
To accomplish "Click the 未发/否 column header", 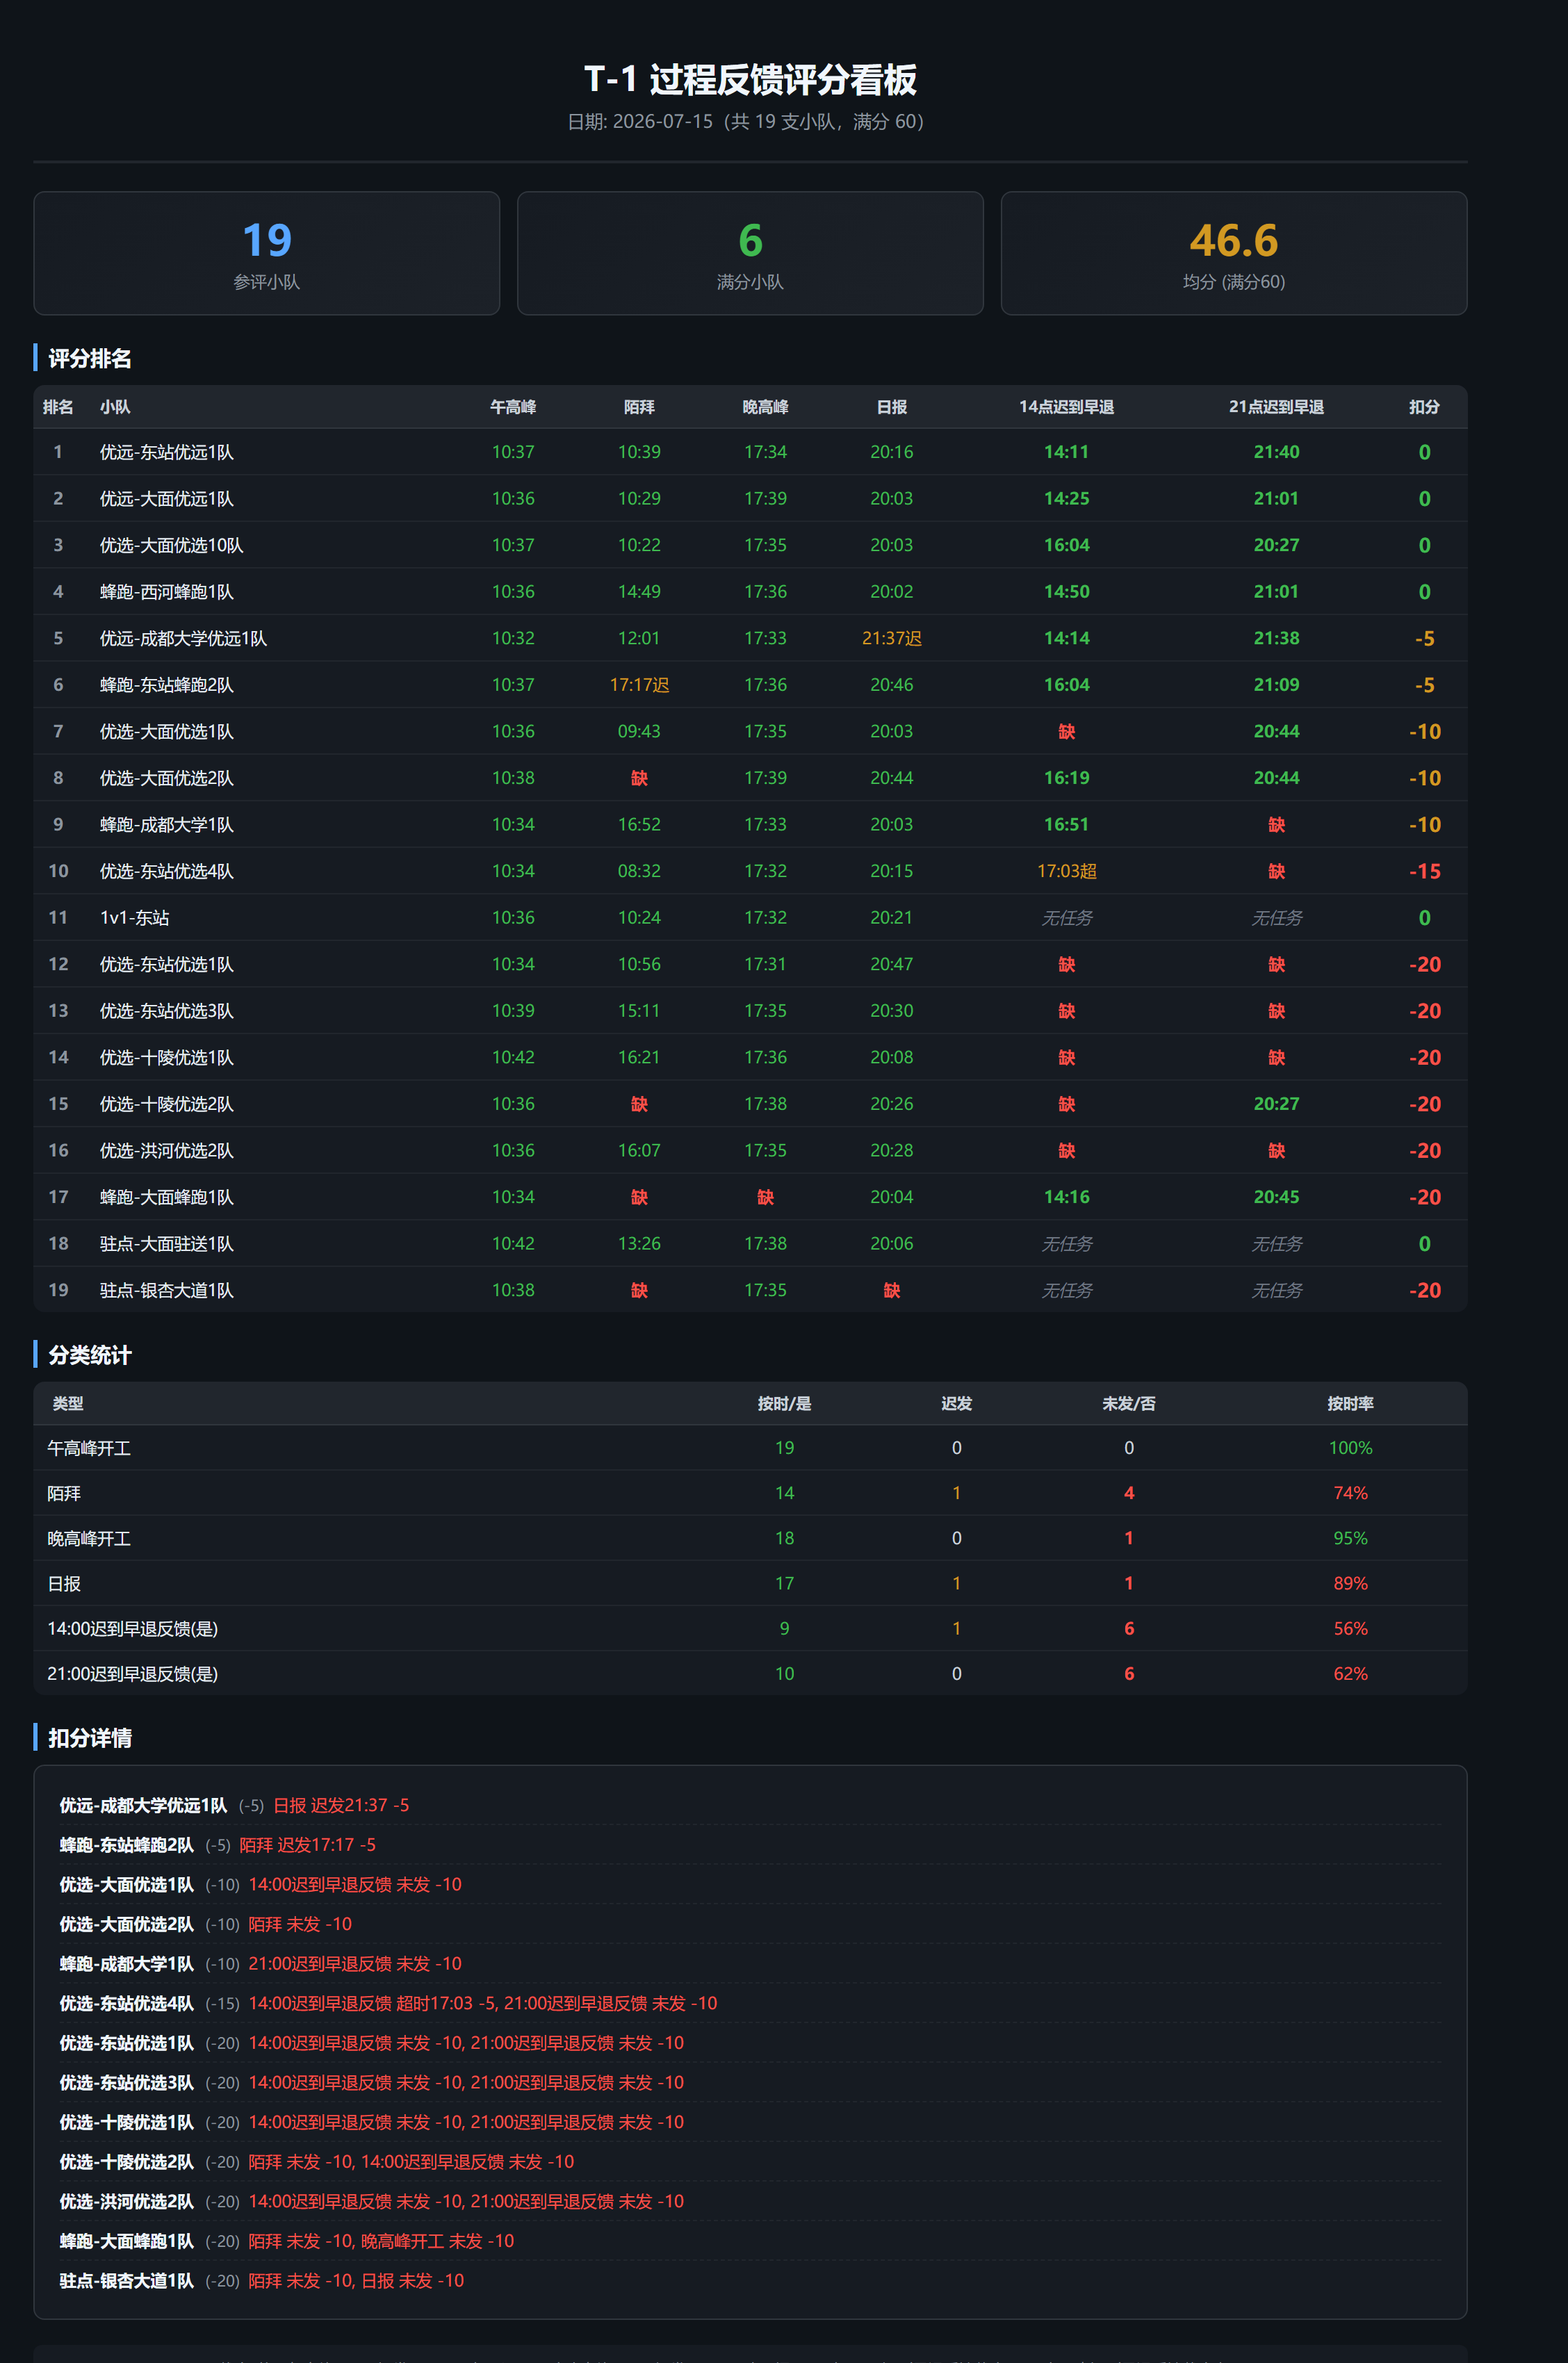I will [x=1129, y=1403].
